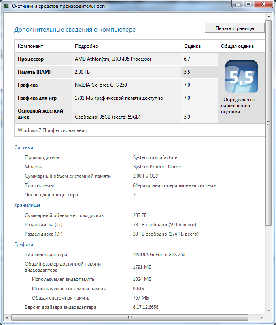Screen dimensions: 276x325
Task: Click the horizontal scrollbar thumb
Action: point(130,317)
